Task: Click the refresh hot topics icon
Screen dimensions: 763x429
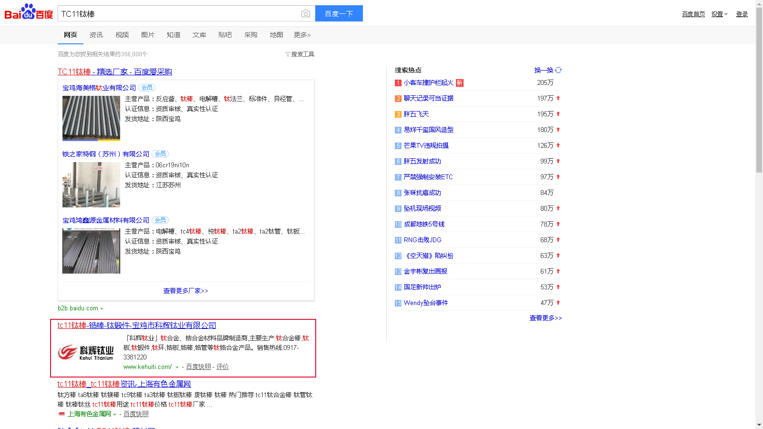Action: pyautogui.click(x=558, y=70)
